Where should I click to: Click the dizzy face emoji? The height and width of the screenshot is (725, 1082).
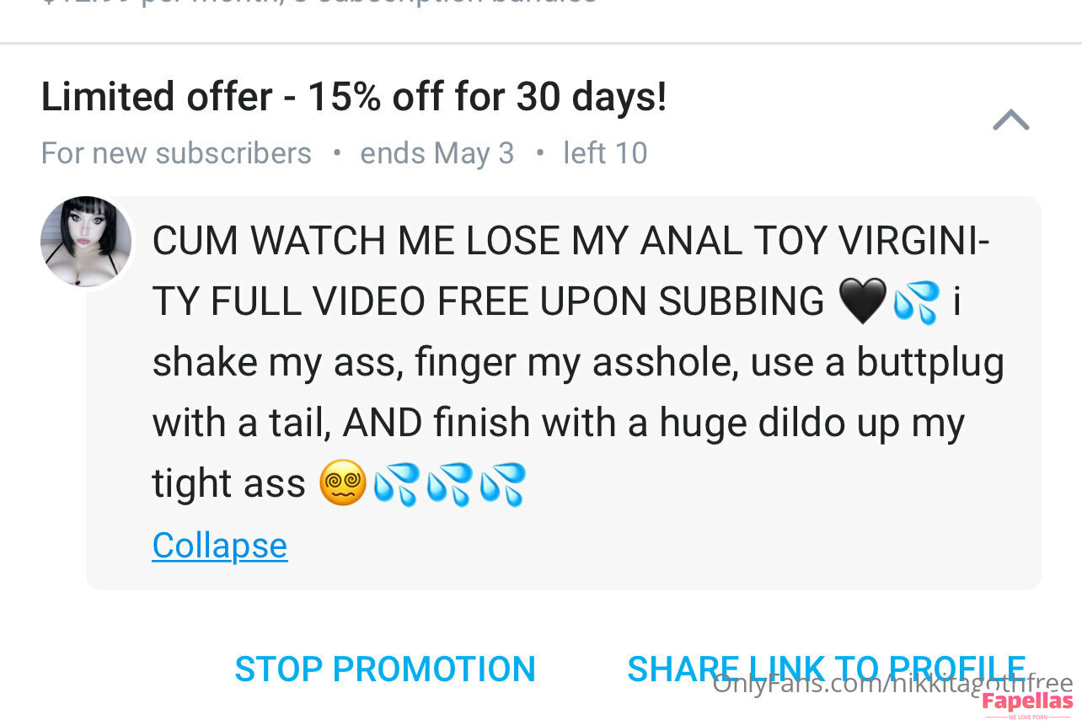343,483
